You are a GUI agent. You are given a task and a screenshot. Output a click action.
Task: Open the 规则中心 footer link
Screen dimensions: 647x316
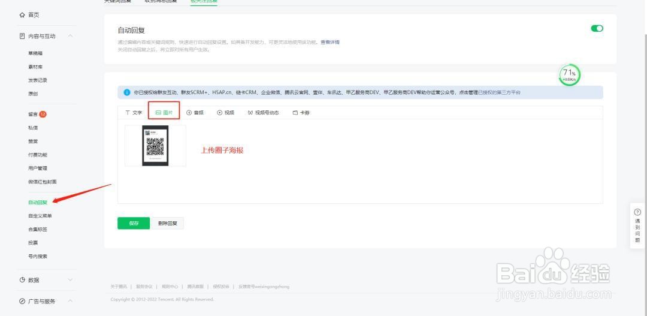tap(170, 286)
